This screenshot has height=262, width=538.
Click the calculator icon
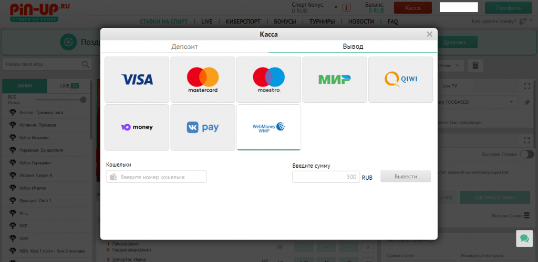475,65
